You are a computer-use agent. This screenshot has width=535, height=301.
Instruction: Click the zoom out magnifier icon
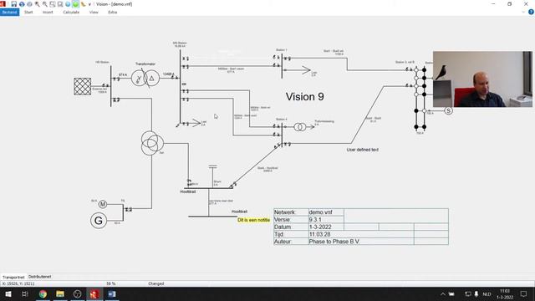[x=44, y=4]
